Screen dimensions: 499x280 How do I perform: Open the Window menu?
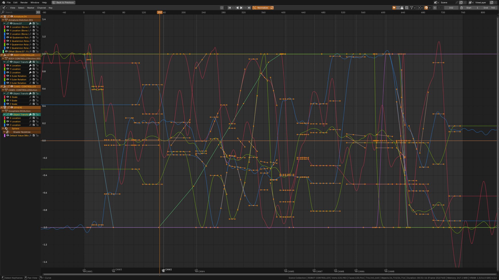coord(35,2)
